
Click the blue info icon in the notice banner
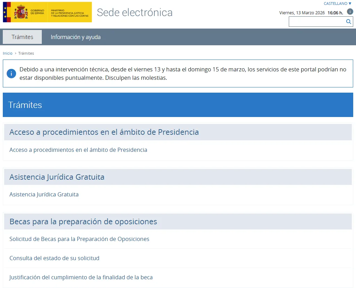click(x=11, y=73)
